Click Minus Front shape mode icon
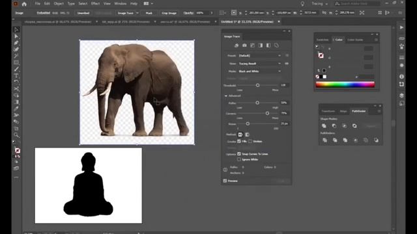 coord(334,125)
